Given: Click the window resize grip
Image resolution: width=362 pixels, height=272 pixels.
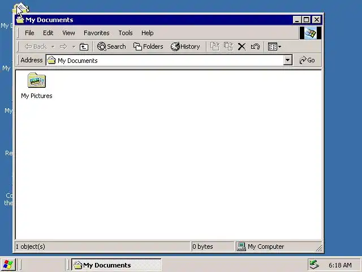Looking at the screenshot, I should tap(319, 248).
